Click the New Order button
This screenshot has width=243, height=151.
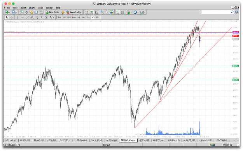click(x=52, y=12)
